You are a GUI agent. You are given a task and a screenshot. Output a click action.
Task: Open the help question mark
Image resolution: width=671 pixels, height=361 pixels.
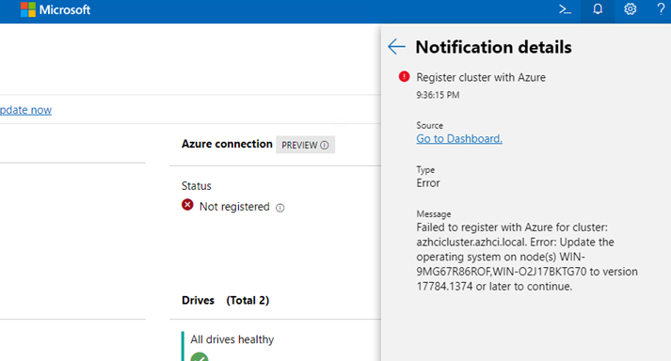[x=662, y=9]
